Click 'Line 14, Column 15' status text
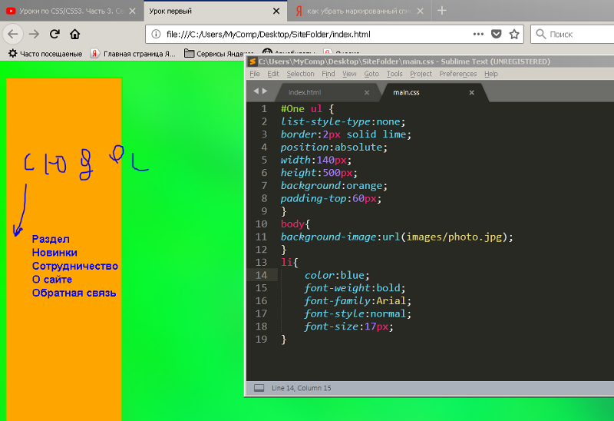The width and height of the screenshot is (614, 421). 301,388
